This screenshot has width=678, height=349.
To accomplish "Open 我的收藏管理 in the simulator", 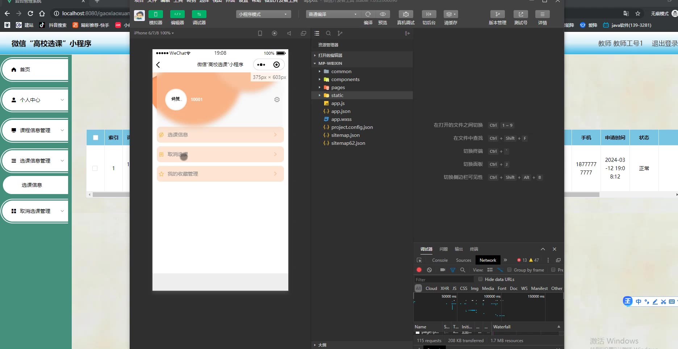I will [x=220, y=174].
